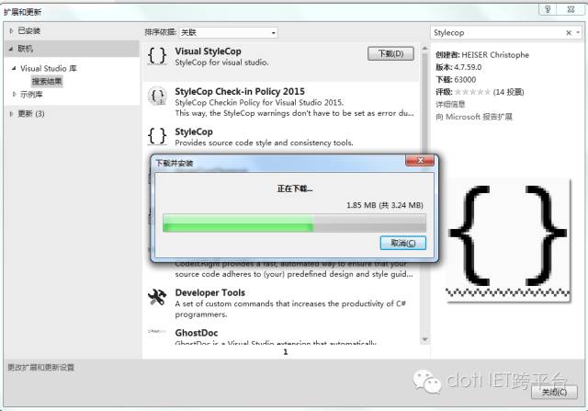588x411 pixels.
Task: Click 向 Microsoft 报告扩展 link
Action: [x=474, y=117]
